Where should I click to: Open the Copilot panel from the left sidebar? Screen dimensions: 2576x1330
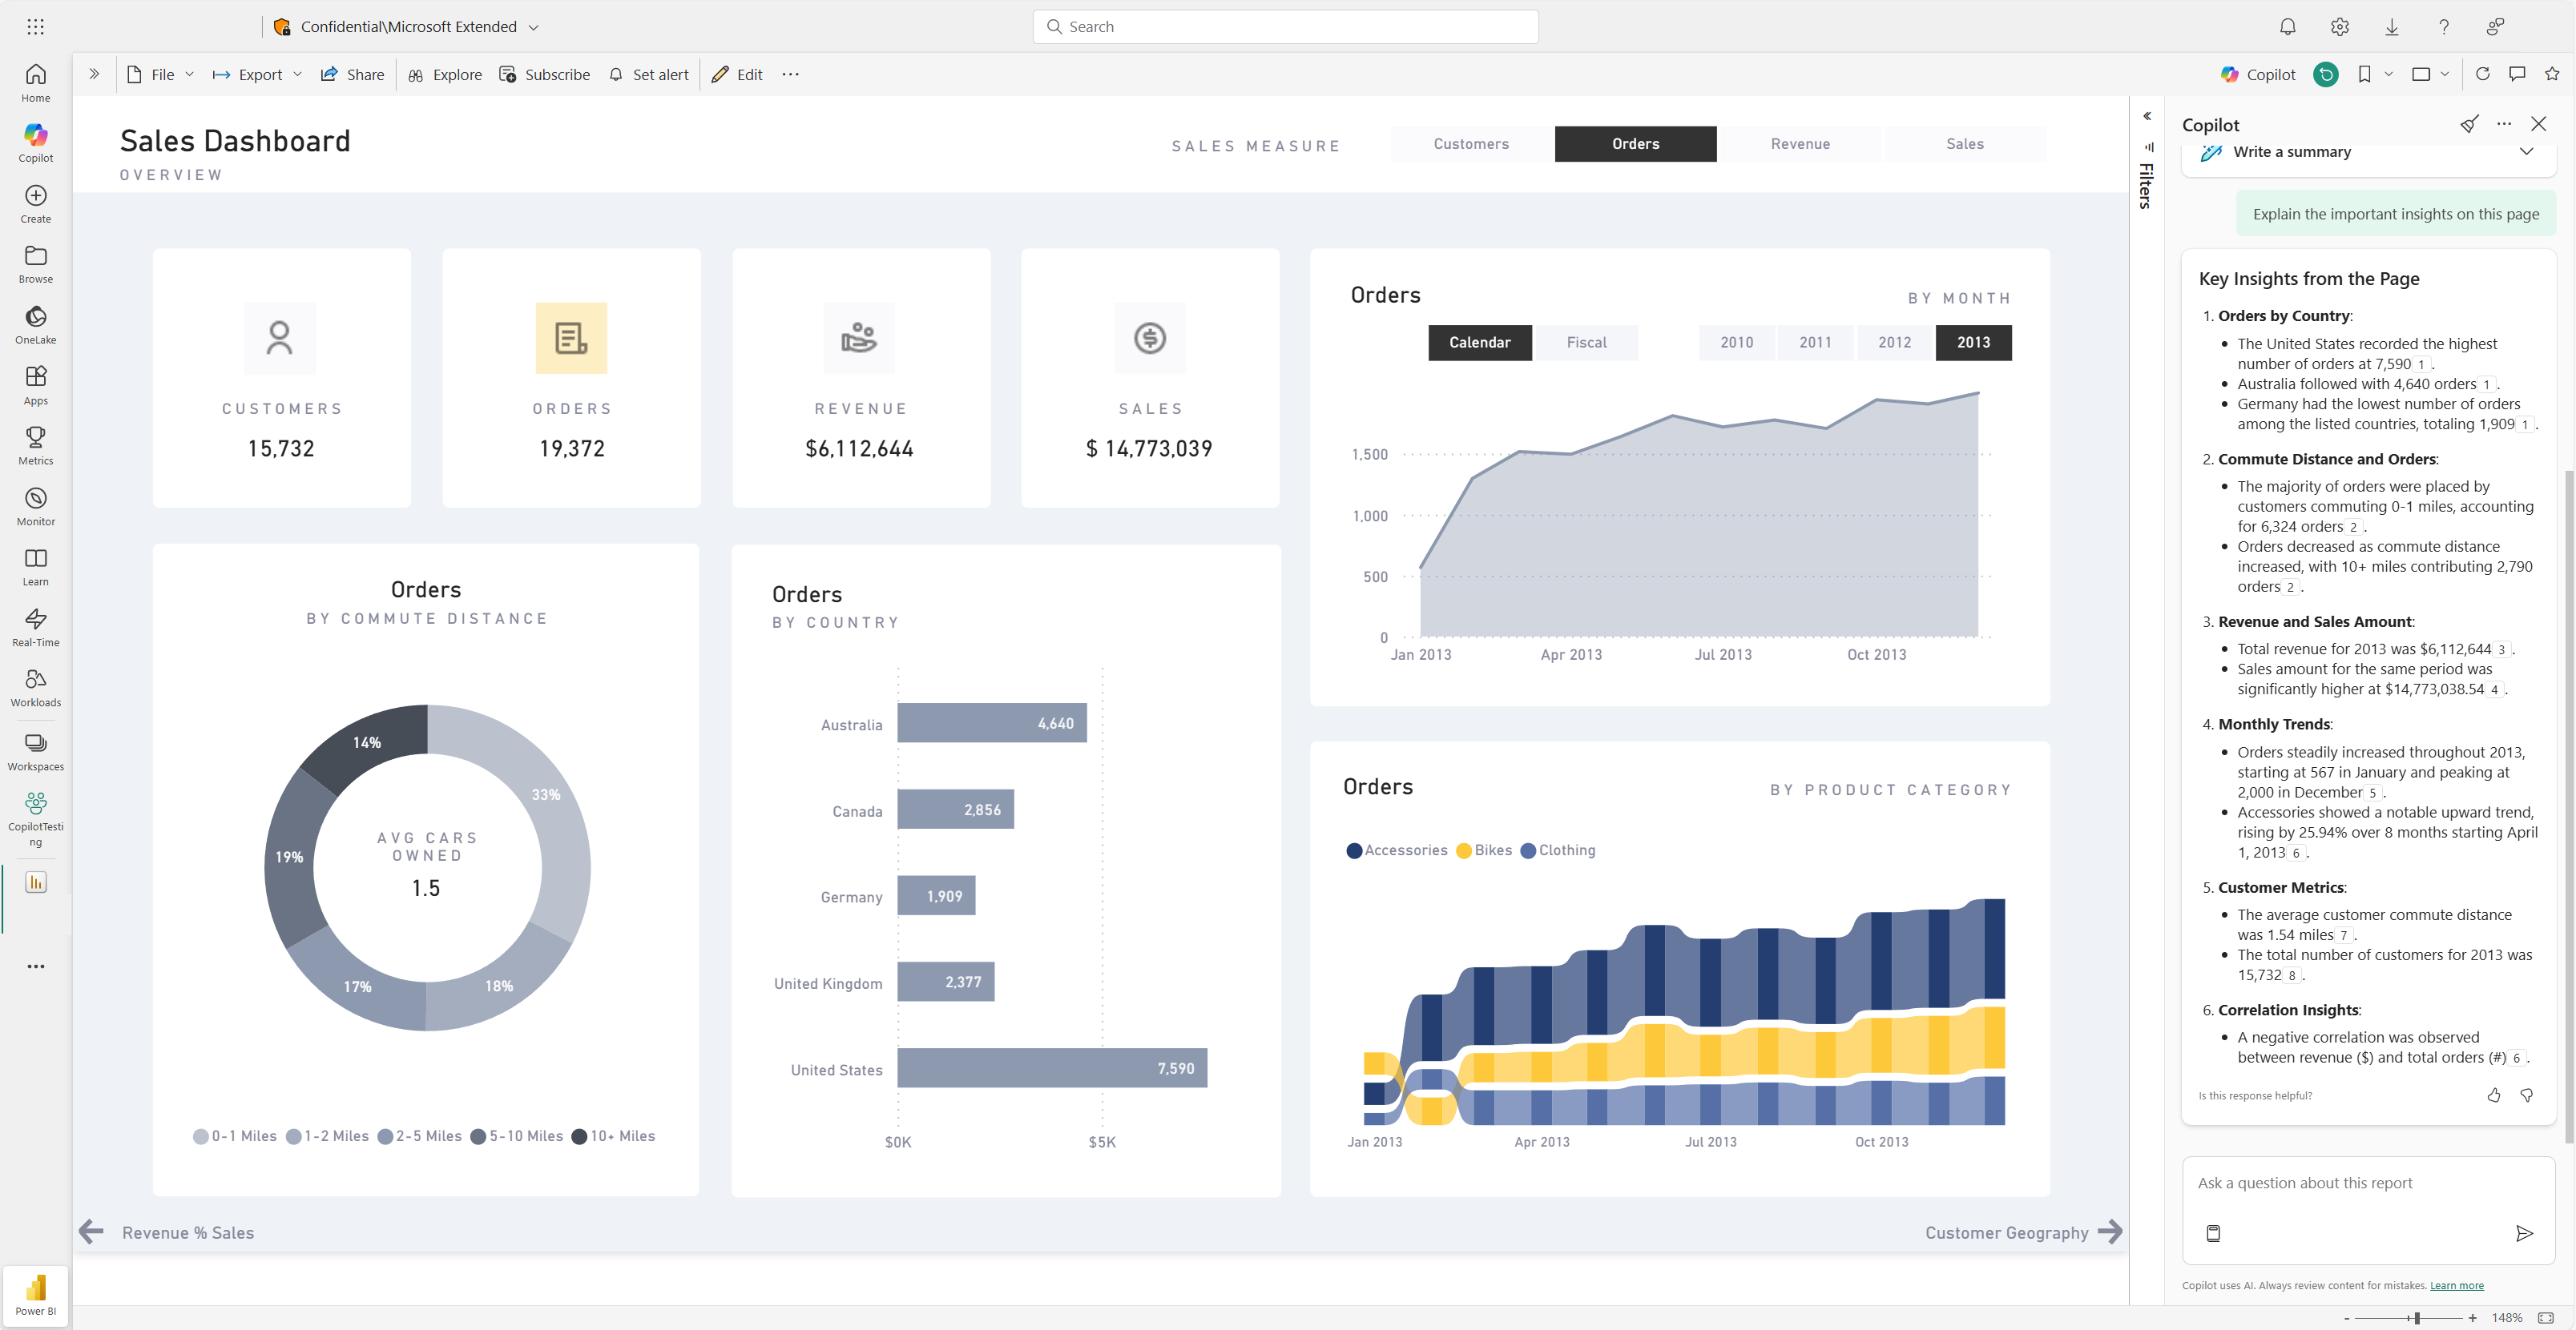tap(35, 140)
